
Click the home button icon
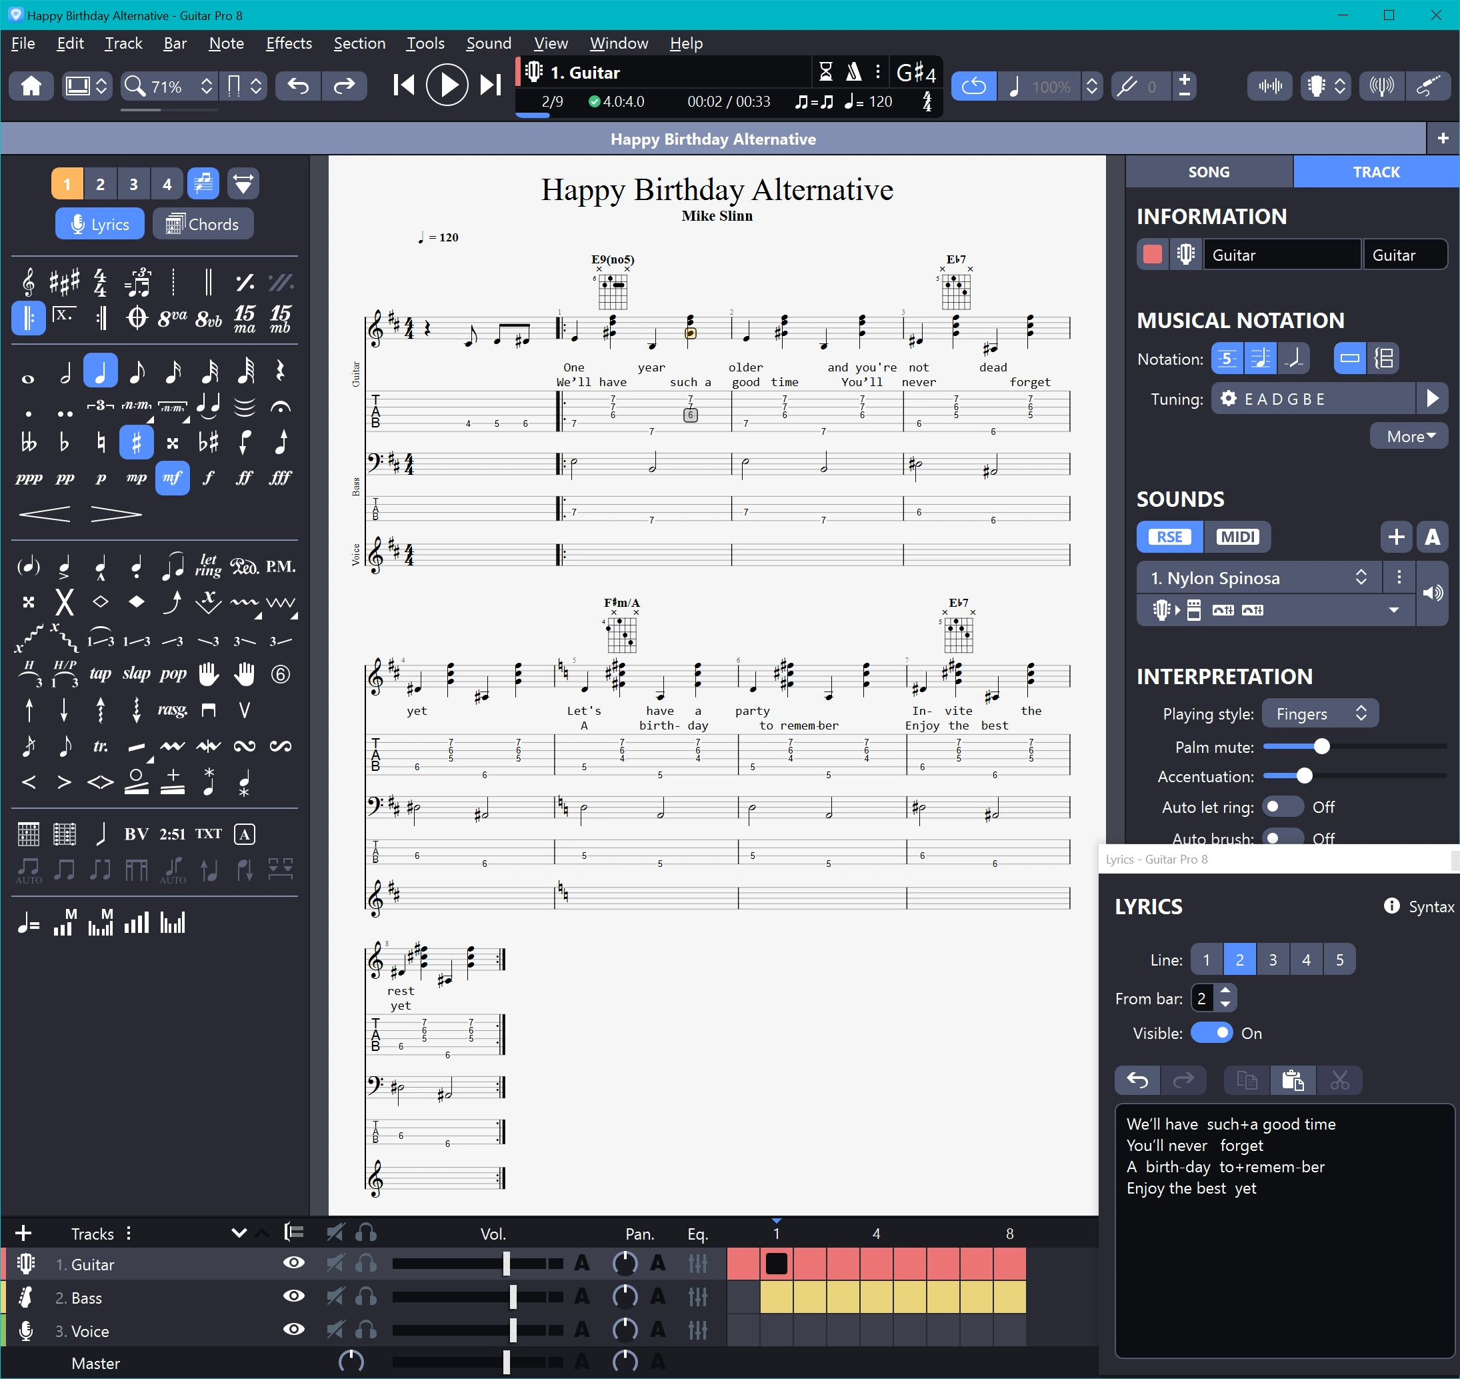pos(31,86)
